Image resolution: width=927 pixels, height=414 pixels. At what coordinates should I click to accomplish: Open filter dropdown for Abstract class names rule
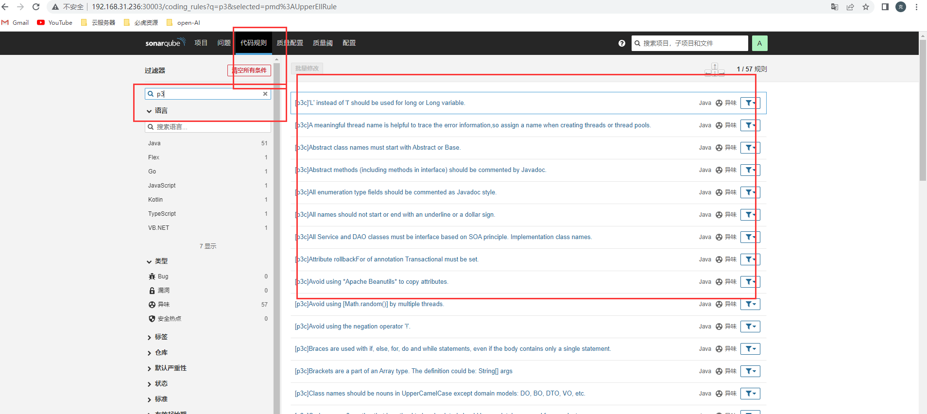point(750,148)
